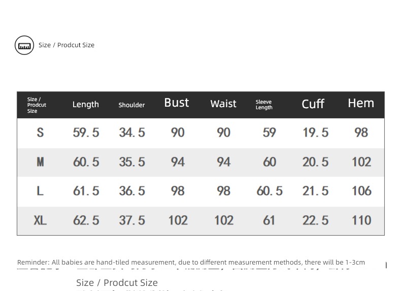The image size is (401, 291).
Task: Click the 110 hem value for XL
Action: pos(361,220)
